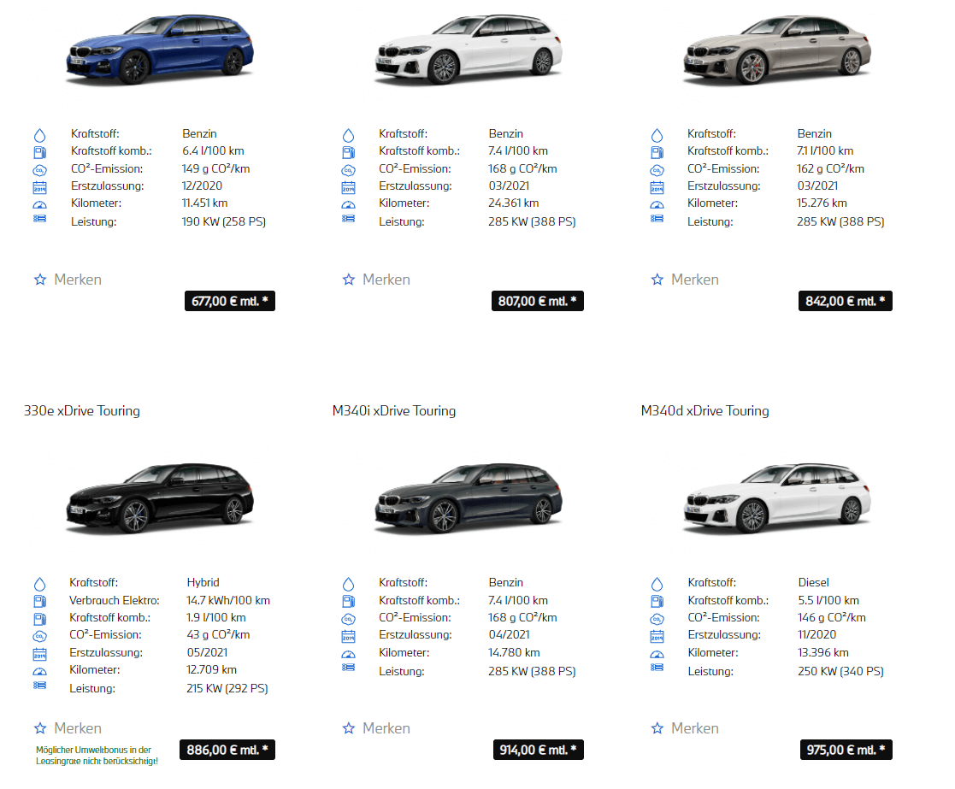The width and height of the screenshot is (955, 789).
Task: Click the beige BMW sedan image
Action: [777, 50]
